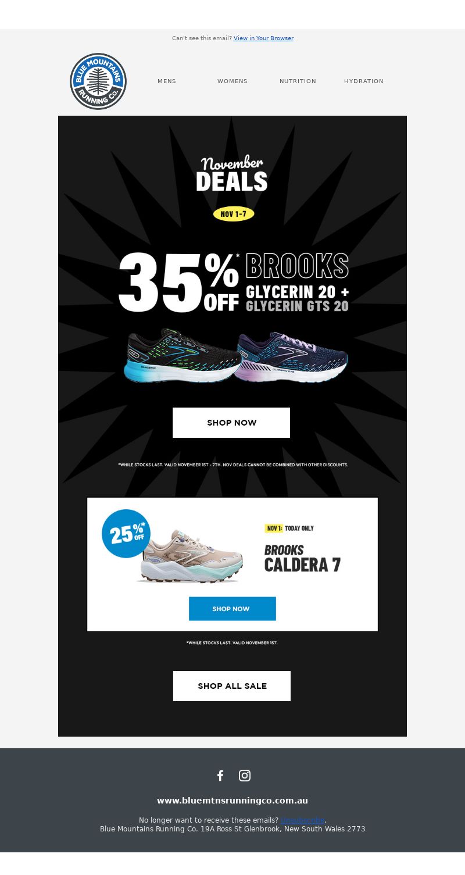Click the blue 25% off badge
The image size is (465, 875).
click(x=126, y=534)
